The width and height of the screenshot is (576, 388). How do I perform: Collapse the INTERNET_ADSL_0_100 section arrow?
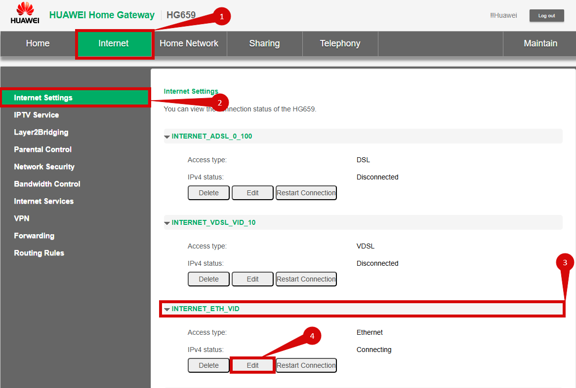167,137
